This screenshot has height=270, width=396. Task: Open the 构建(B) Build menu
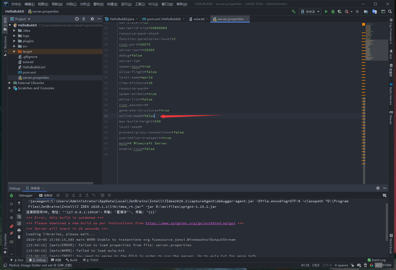pos(112,4)
